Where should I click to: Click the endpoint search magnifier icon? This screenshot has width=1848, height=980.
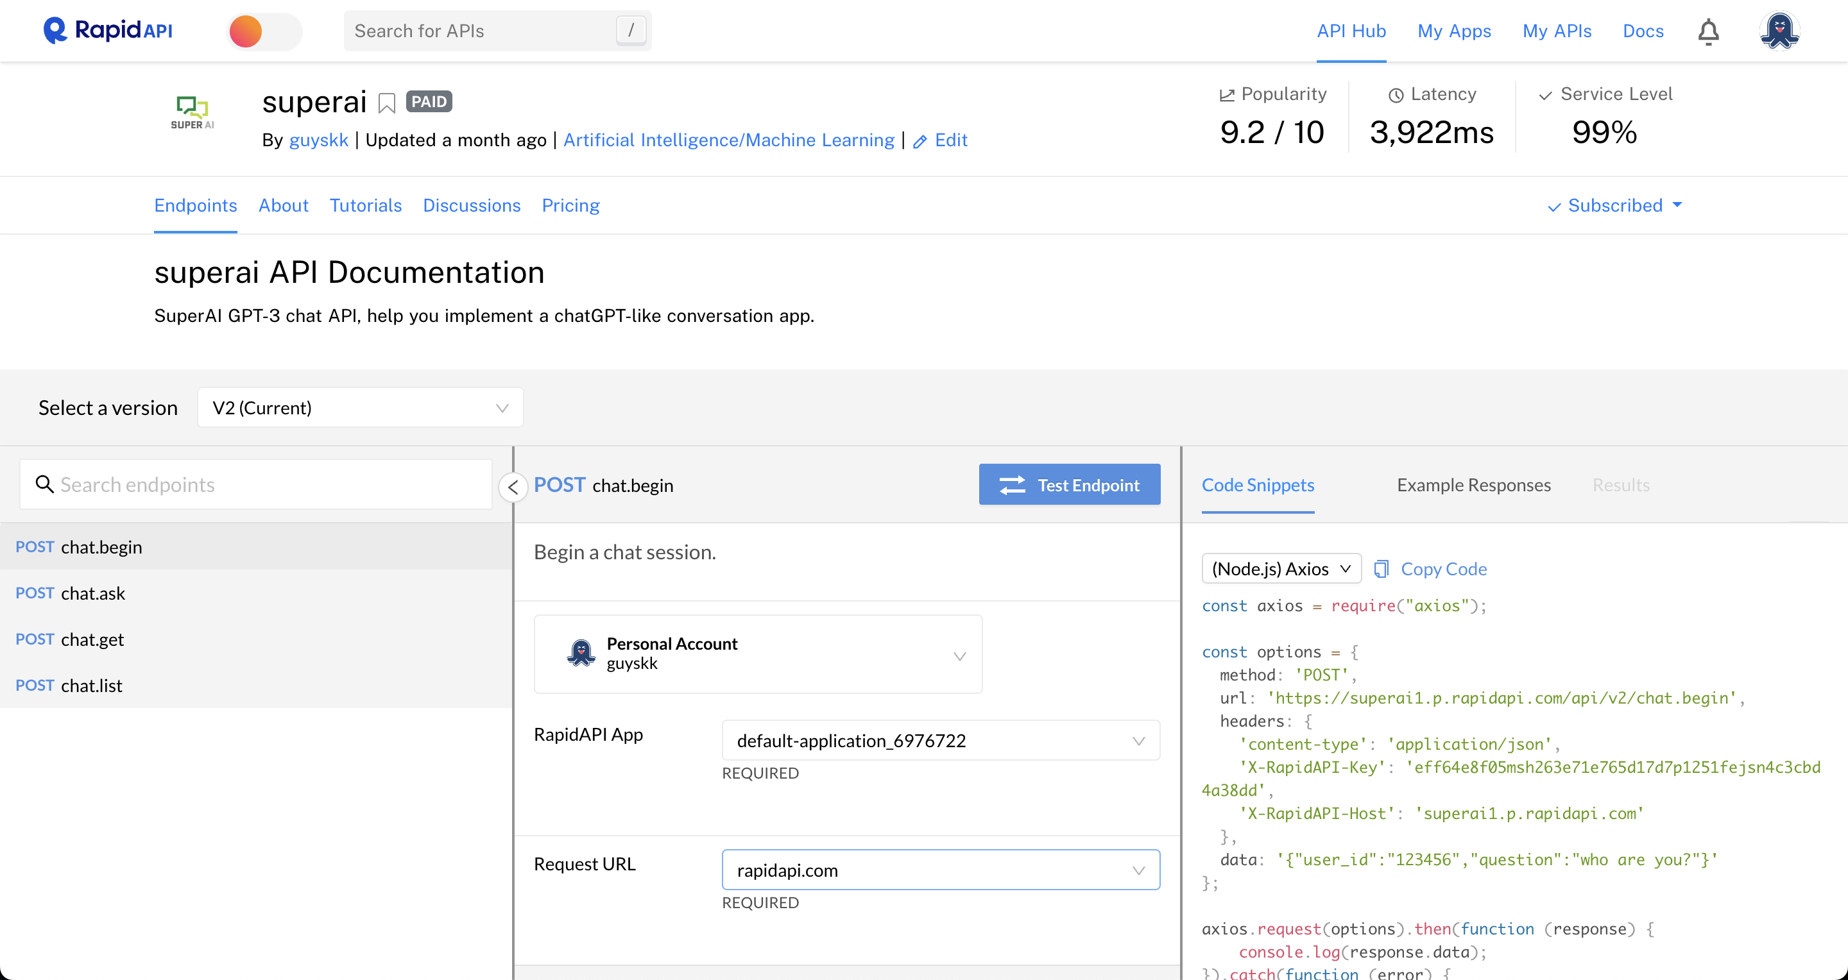(45, 484)
